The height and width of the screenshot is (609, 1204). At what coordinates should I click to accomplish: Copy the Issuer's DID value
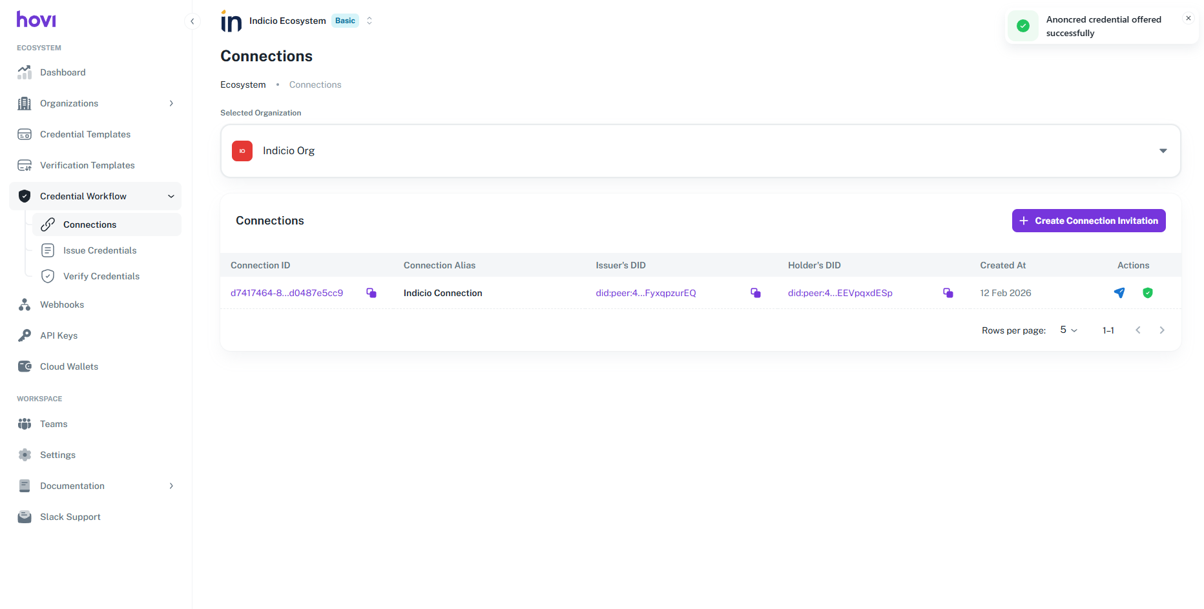pyautogui.click(x=755, y=293)
